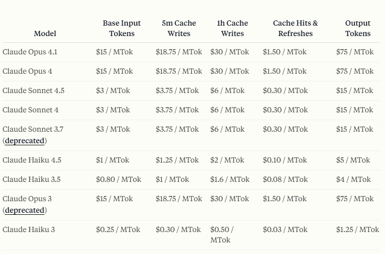Select the Claude Haiku 4.5 model name
The image size is (385, 254).
tap(32, 160)
